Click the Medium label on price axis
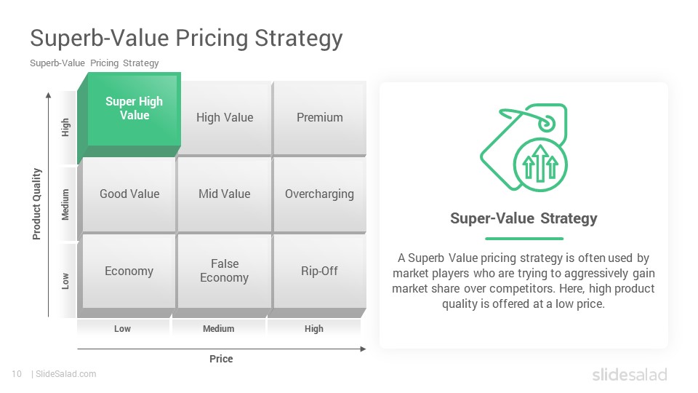The image size is (698, 393). (x=219, y=329)
